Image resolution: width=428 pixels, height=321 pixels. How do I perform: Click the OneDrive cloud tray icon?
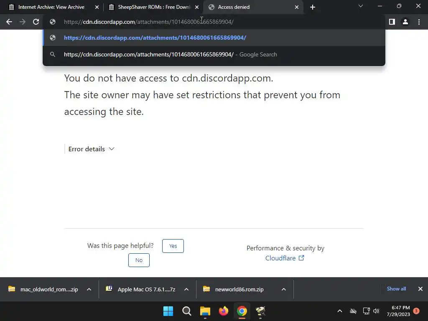tap(353, 311)
